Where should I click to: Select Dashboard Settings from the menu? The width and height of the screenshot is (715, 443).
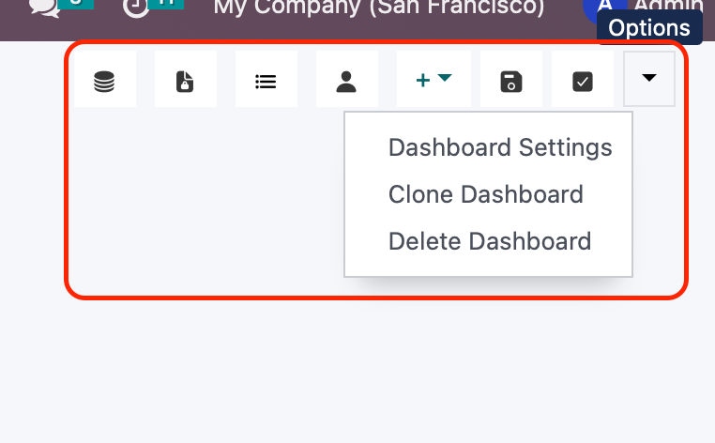[x=500, y=147]
